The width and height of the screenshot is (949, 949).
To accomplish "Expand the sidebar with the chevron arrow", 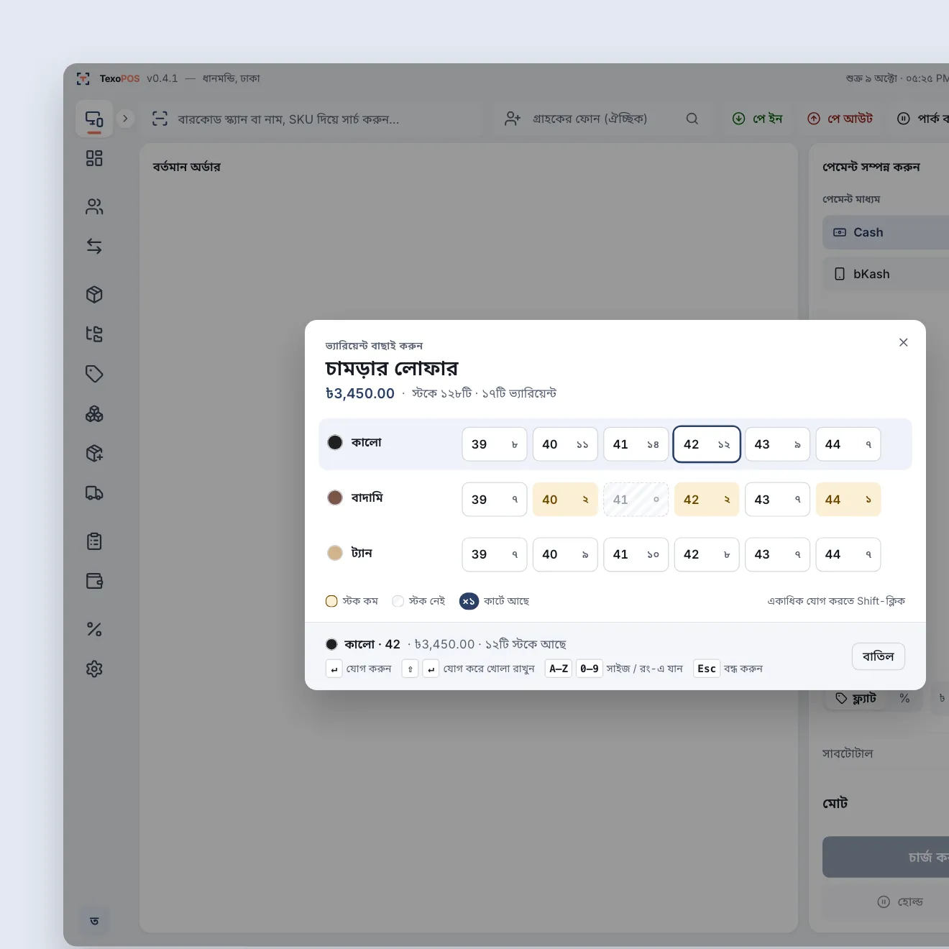I will 125,119.
